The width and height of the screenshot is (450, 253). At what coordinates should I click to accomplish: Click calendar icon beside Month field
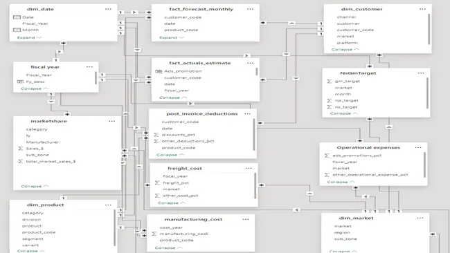pyautogui.click(x=17, y=30)
